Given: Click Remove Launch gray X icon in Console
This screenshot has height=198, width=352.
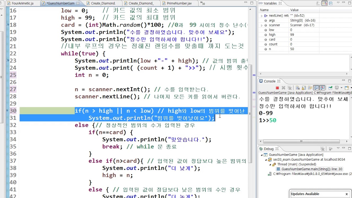Looking at the screenshot, I should (283, 88).
